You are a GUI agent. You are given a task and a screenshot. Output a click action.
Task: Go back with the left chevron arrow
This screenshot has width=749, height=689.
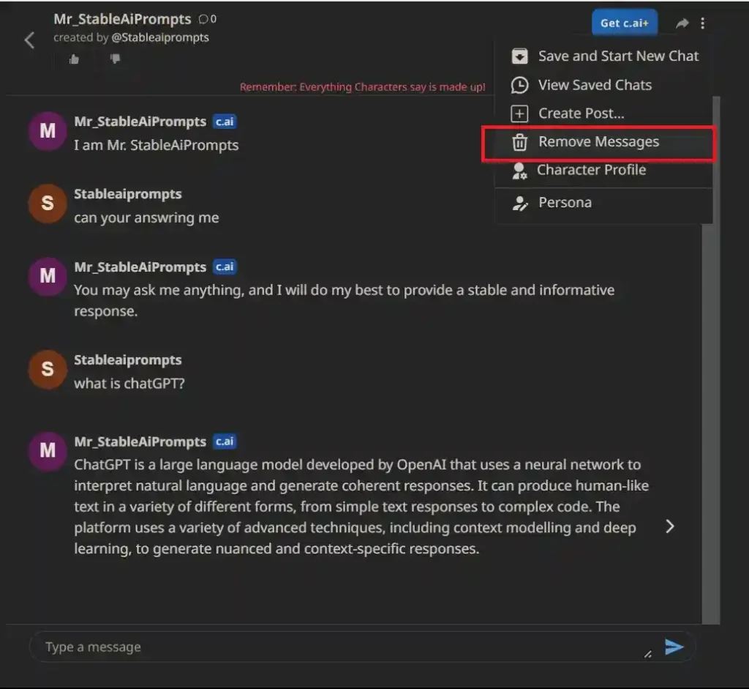click(29, 40)
